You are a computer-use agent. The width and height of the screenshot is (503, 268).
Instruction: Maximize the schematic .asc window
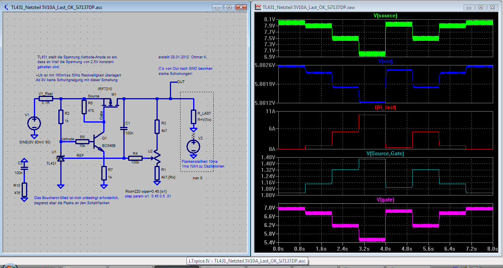click(x=229, y=7)
